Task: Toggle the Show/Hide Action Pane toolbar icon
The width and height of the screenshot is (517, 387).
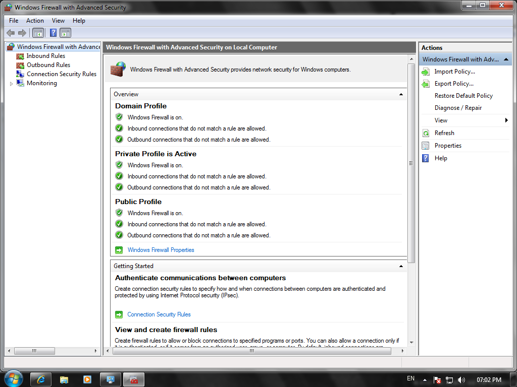Action: pyautogui.click(x=65, y=33)
